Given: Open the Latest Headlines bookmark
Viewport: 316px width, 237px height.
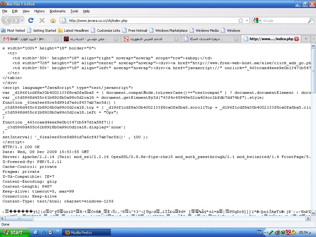Looking at the screenshot, I should pyautogui.click(x=73, y=31).
